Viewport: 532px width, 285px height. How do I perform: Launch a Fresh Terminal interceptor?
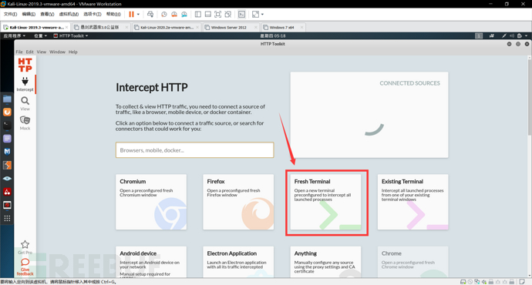point(325,202)
